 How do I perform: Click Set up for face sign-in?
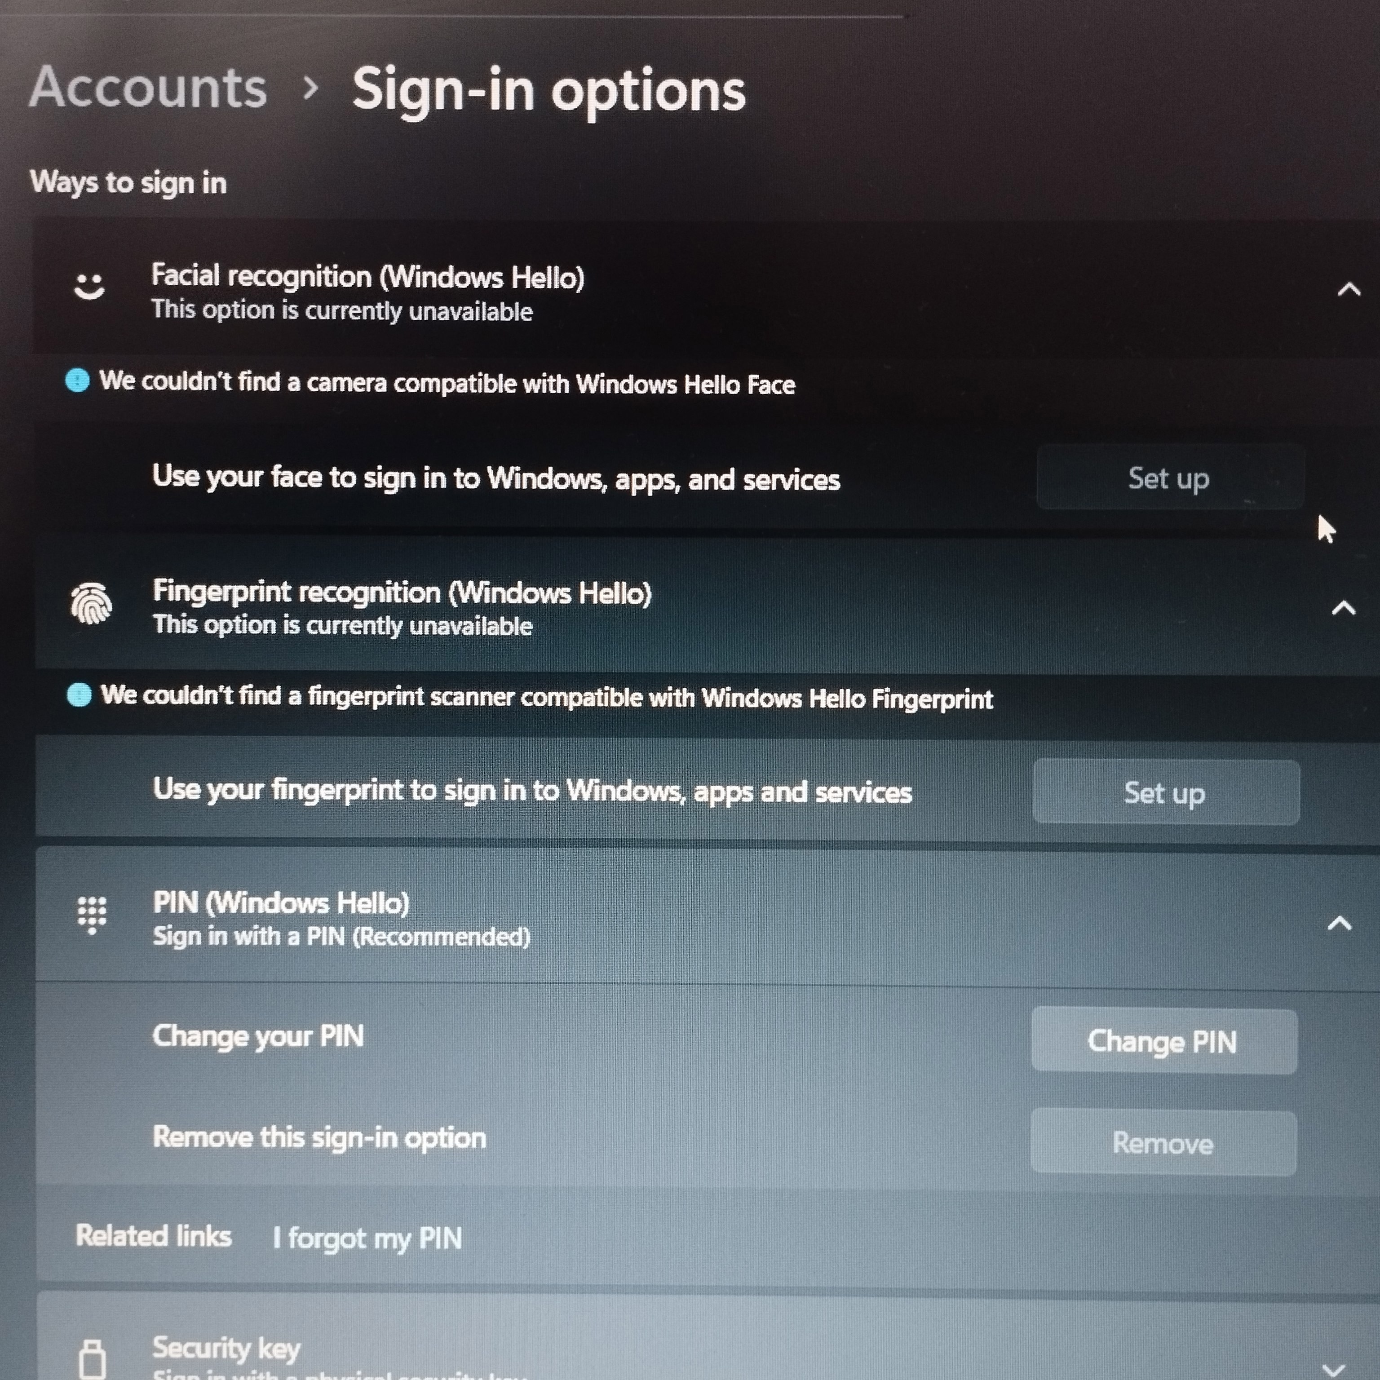coord(1170,477)
